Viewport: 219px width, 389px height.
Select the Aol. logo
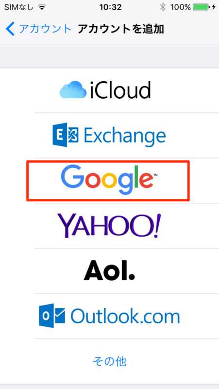click(109, 270)
